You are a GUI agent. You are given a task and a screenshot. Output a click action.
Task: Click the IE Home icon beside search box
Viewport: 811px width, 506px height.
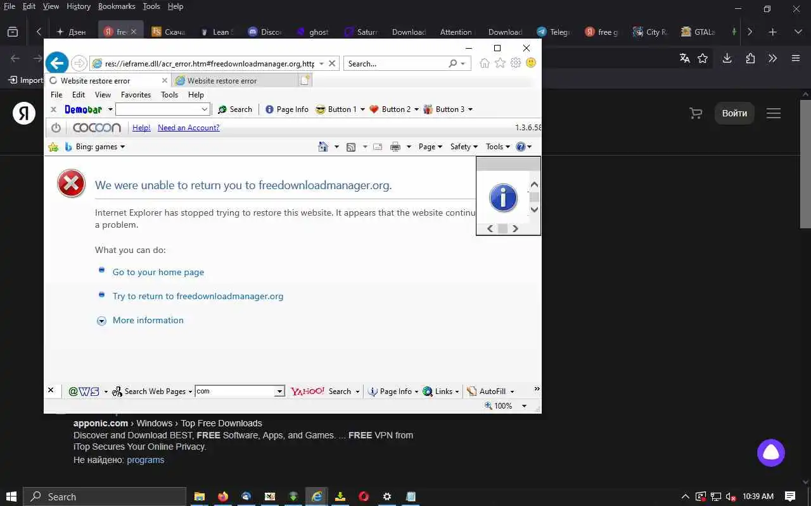[485, 63]
